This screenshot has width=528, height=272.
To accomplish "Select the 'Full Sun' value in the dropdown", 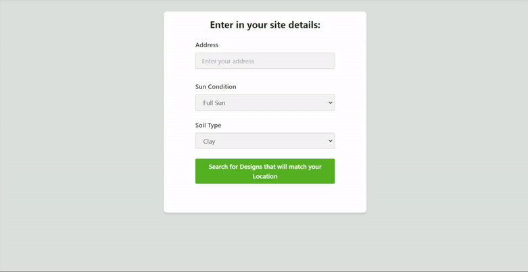I will coord(214,103).
